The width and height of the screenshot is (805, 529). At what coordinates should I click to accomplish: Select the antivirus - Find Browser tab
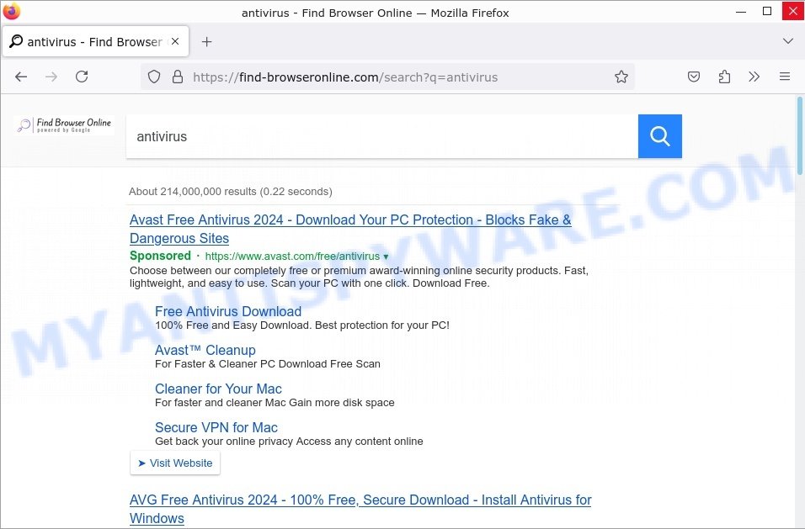click(x=95, y=41)
